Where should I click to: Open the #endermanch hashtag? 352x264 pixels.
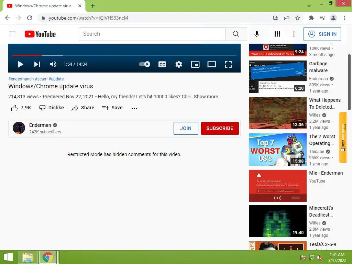[x=21, y=79]
